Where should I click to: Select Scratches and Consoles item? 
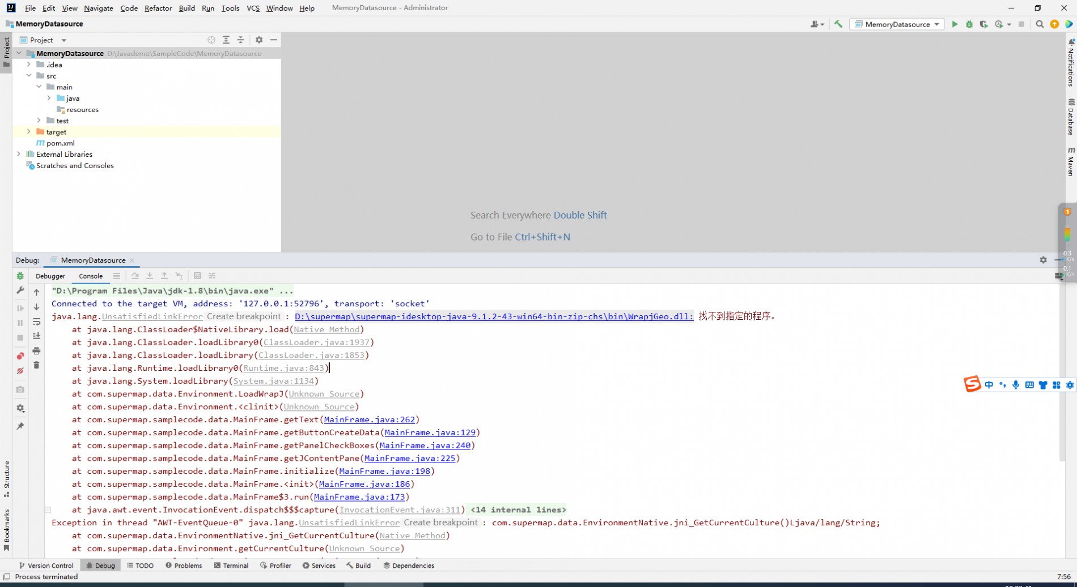[75, 166]
